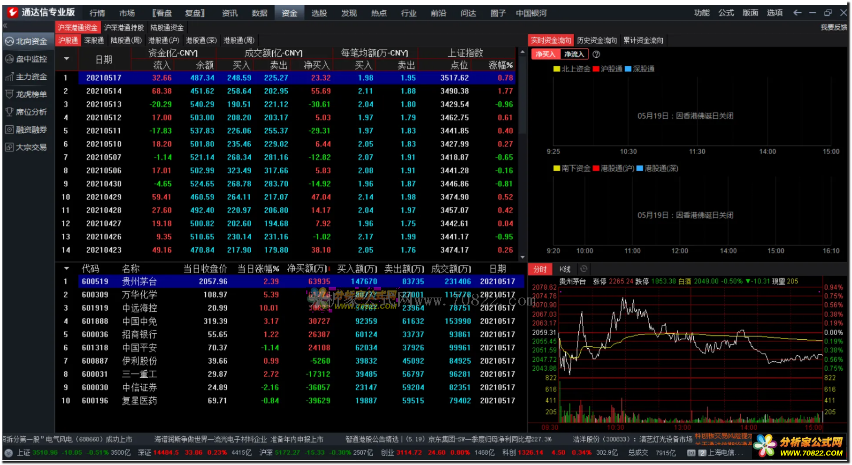The height and width of the screenshot is (465, 852).
Task: Switch to the 陆股通资金 tab
Action: pyautogui.click(x=167, y=28)
